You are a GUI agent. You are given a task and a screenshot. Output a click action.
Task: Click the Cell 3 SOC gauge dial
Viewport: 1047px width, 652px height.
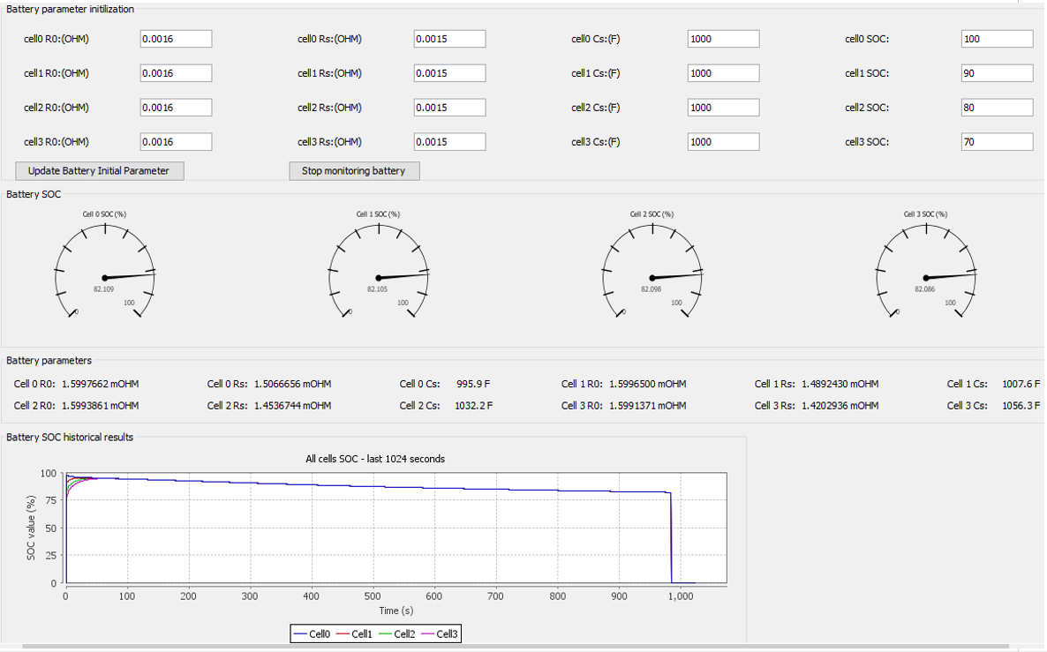point(926,270)
